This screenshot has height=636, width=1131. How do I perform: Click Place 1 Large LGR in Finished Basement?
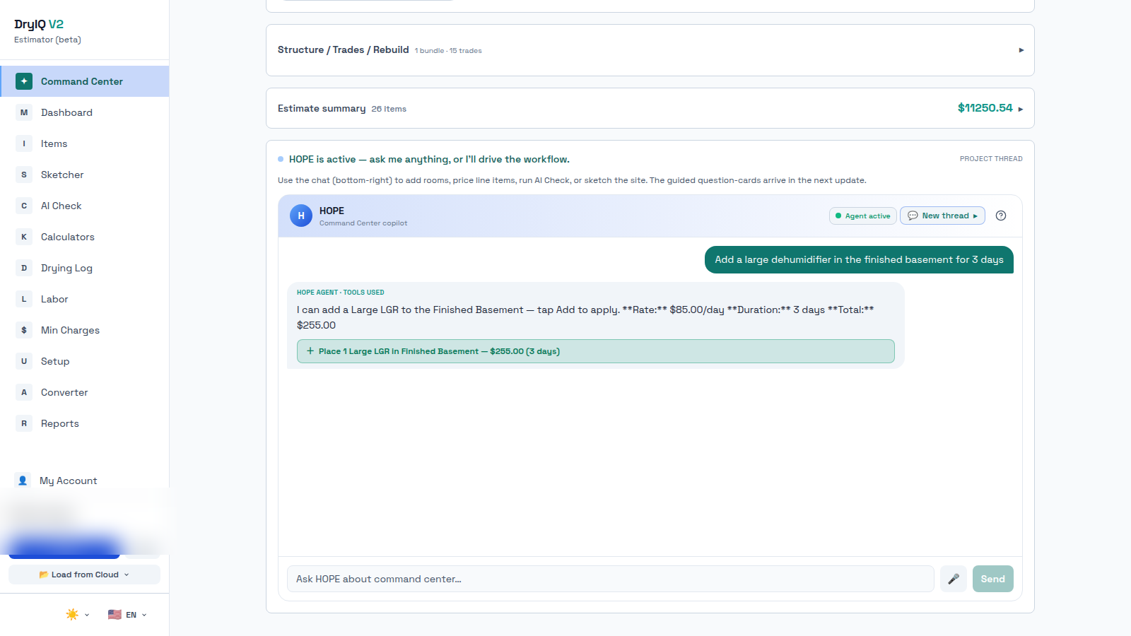click(x=595, y=351)
